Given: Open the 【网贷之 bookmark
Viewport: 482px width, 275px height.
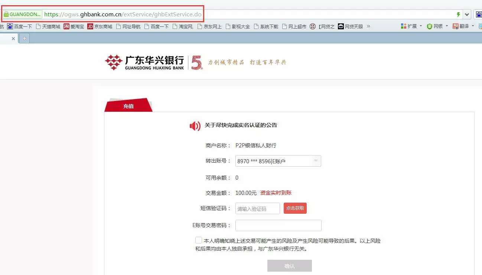Looking at the screenshot, I should 322,26.
